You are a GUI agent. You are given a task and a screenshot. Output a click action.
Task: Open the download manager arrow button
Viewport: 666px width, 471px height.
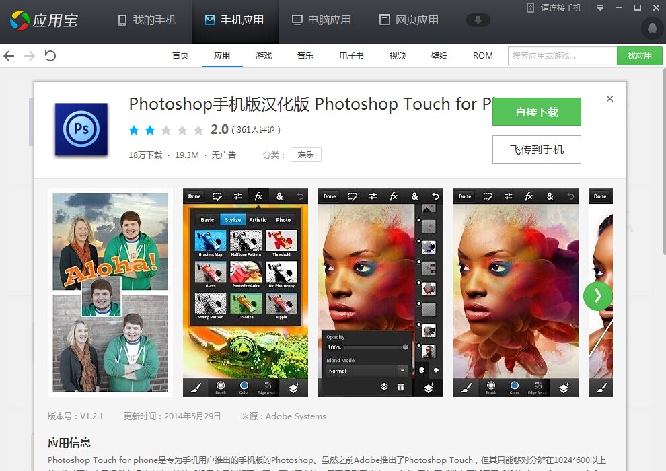tap(478, 20)
